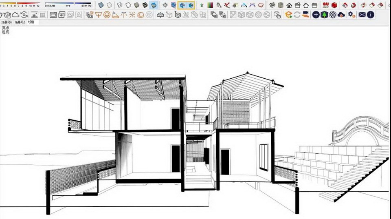The image size is (391, 219).
Task: Toggle the Display Section Cuts button
Action: click(191, 5)
